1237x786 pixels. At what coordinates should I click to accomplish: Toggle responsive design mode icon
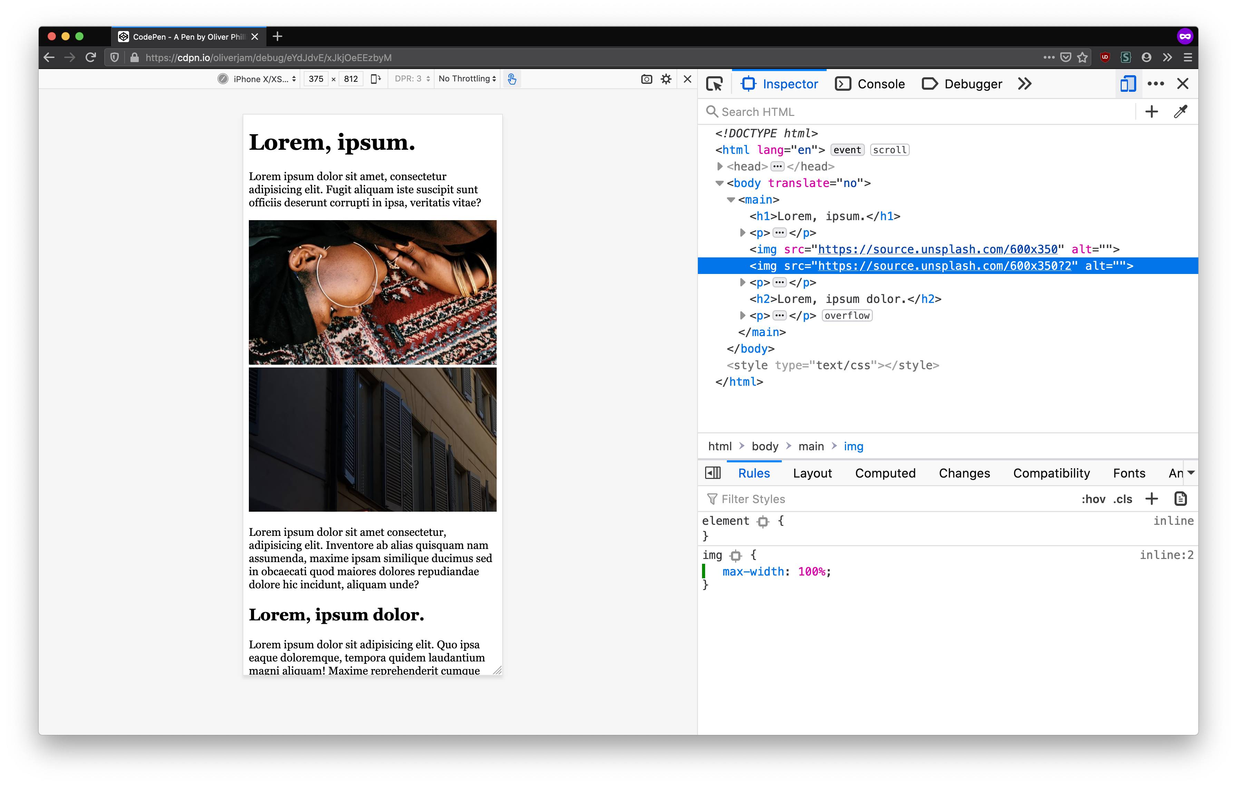click(1128, 84)
